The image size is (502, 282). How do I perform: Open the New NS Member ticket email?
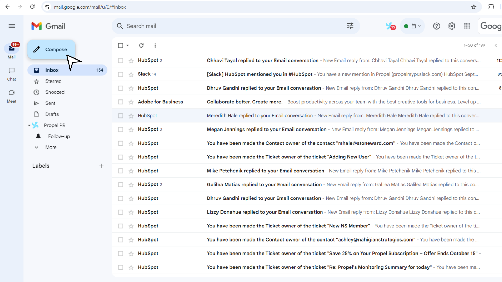307,226
